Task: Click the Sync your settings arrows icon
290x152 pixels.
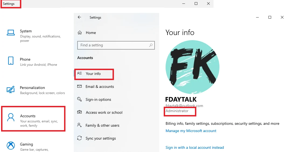Action: [79, 138]
